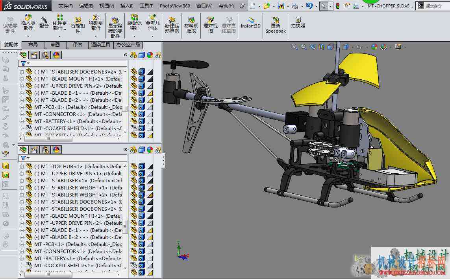Toggle display mode for MT -TOP HUB<1>
The height and width of the screenshot is (279, 450).
[141, 167]
